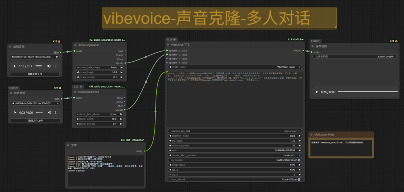404x192 pixels.
Task: Play audio in load audio node #23
Action: tap(15, 66)
